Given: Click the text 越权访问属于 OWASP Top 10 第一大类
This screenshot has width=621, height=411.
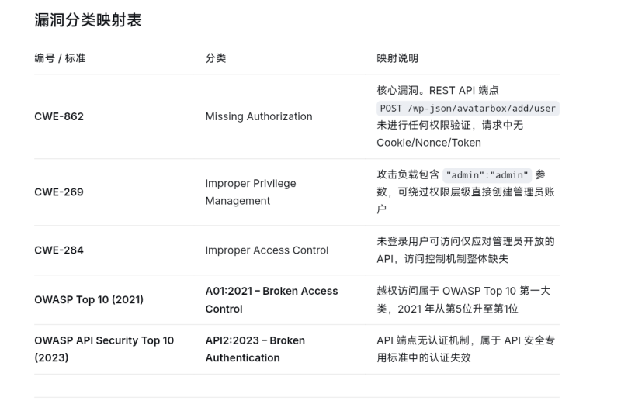Looking at the screenshot, I should click(x=463, y=300).
